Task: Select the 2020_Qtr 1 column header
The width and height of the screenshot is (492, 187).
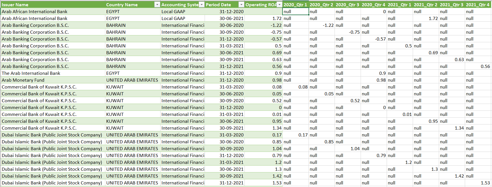Action: tap(296, 5)
